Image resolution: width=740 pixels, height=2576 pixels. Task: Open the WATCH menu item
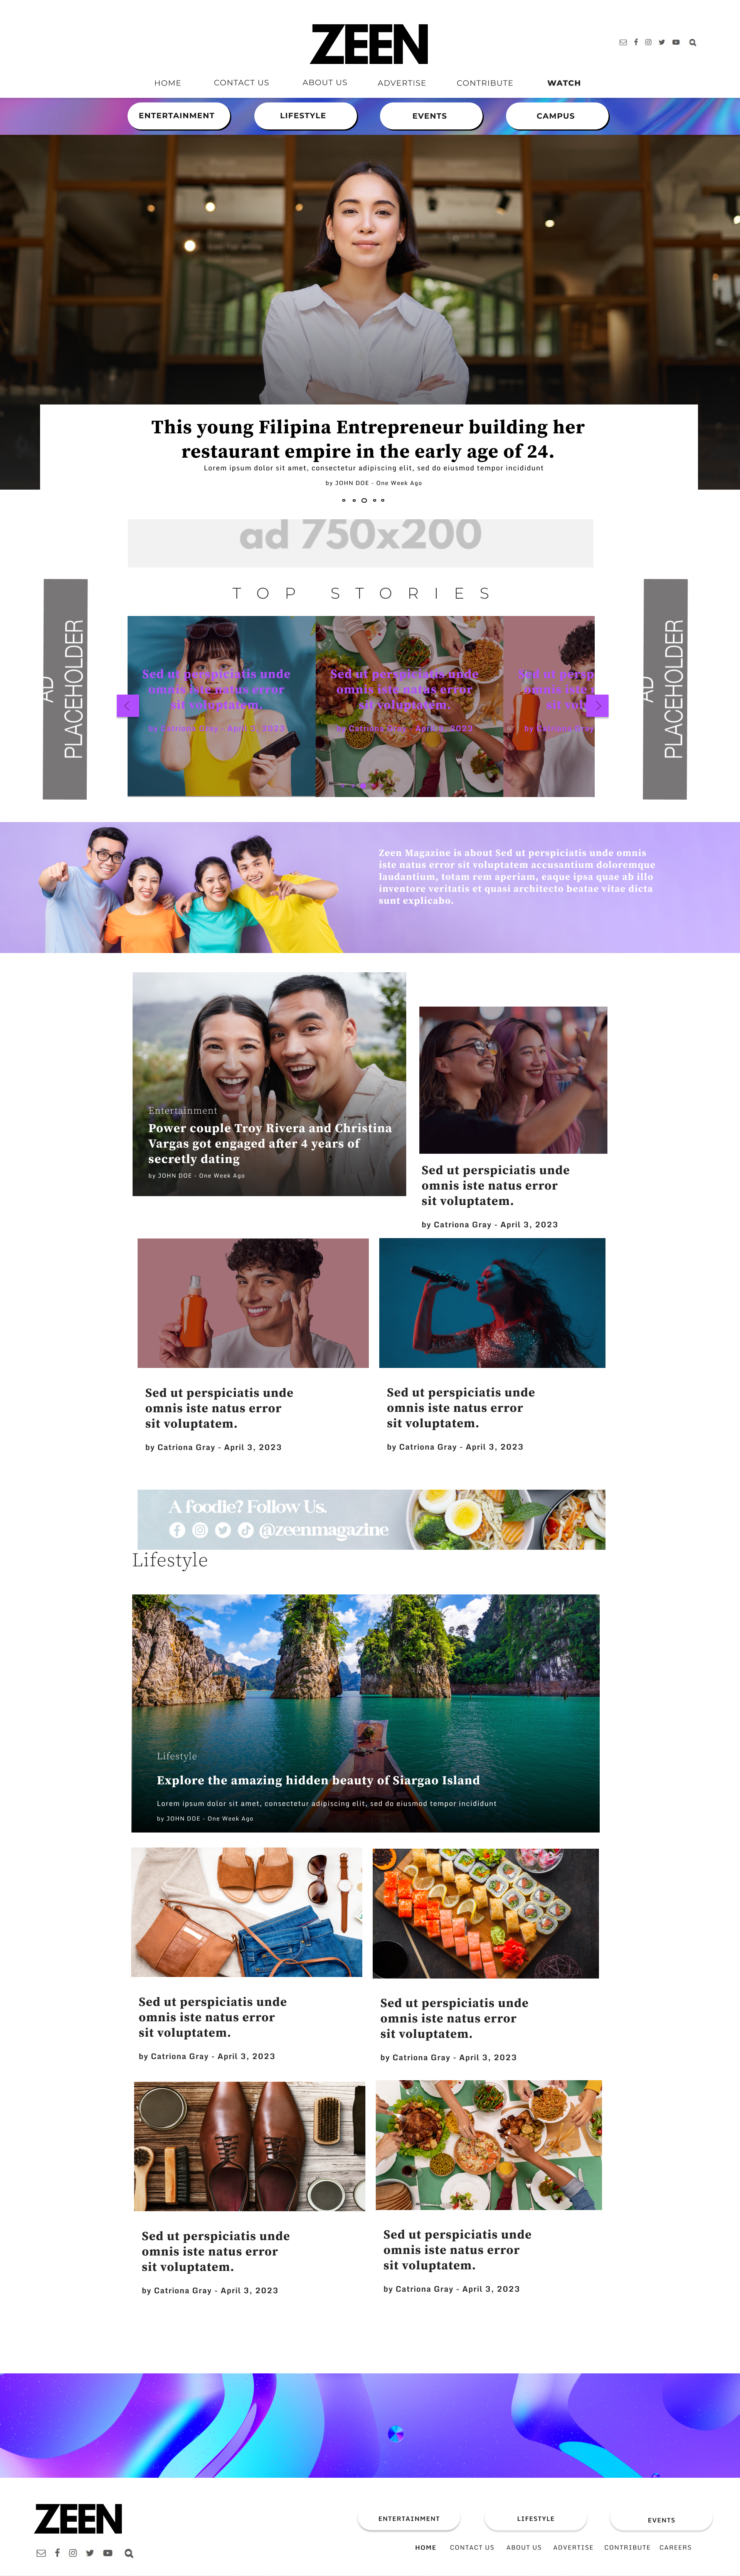[564, 83]
